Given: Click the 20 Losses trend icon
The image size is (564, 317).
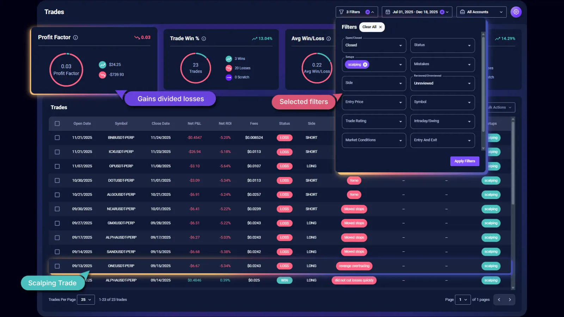Looking at the screenshot, I should point(229,68).
